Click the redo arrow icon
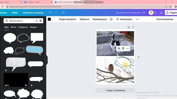This screenshot has width=177, height=99. pyautogui.click(x=56, y=12)
